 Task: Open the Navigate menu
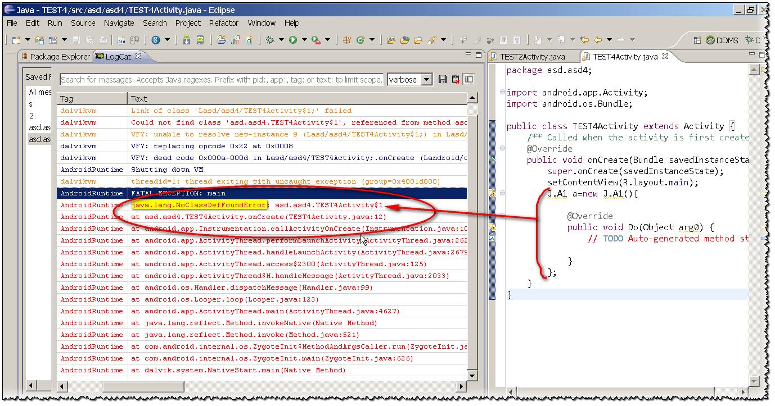tap(119, 23)
